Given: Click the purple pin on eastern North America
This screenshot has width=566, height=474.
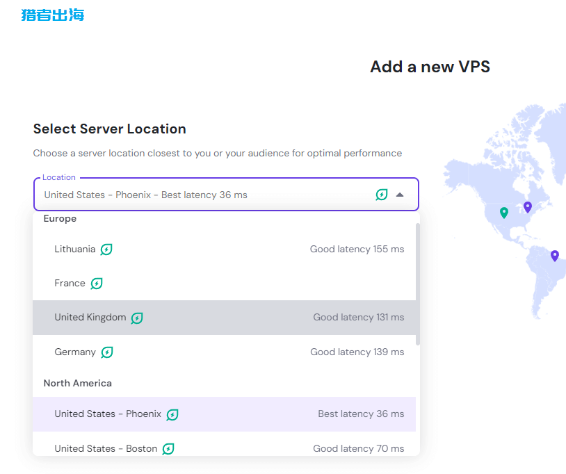Looking at the screenshot, I should click(527, 206).
